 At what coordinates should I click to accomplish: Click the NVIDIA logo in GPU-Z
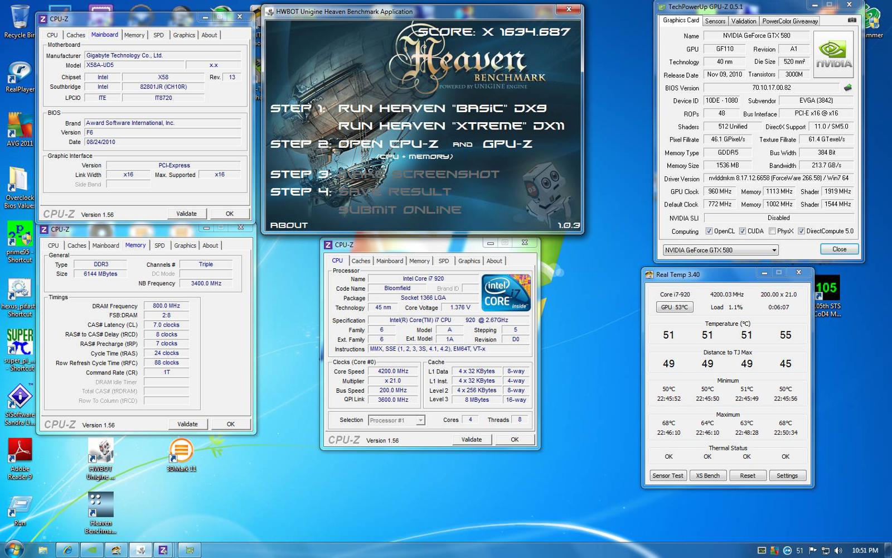tap(833, 54)
